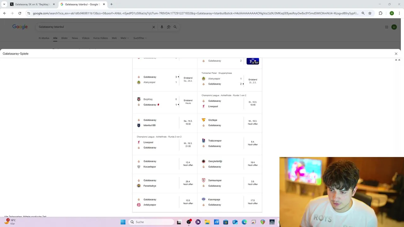Switch to the Bilder search tab
404x227 pixels.
click(x=64, y=38)
